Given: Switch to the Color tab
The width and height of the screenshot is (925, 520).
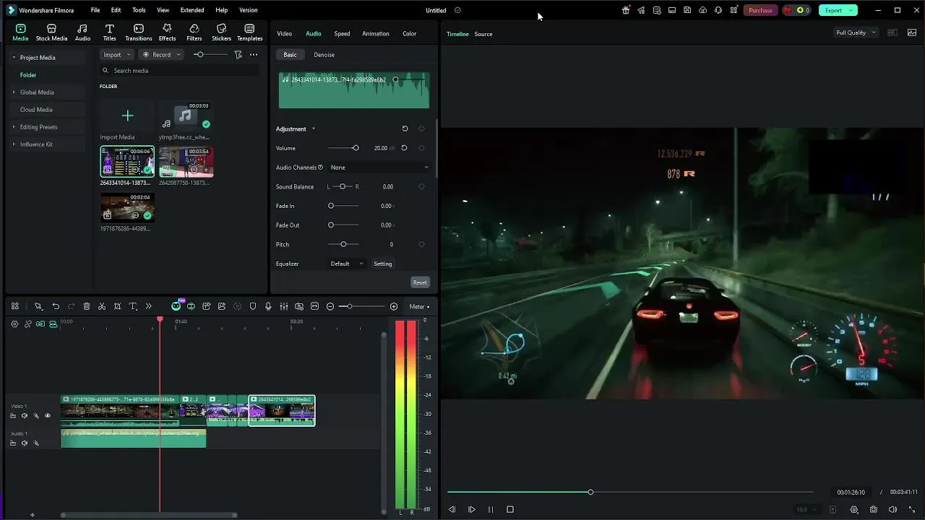Looking at the screenshot, I should tap(409, 33).
